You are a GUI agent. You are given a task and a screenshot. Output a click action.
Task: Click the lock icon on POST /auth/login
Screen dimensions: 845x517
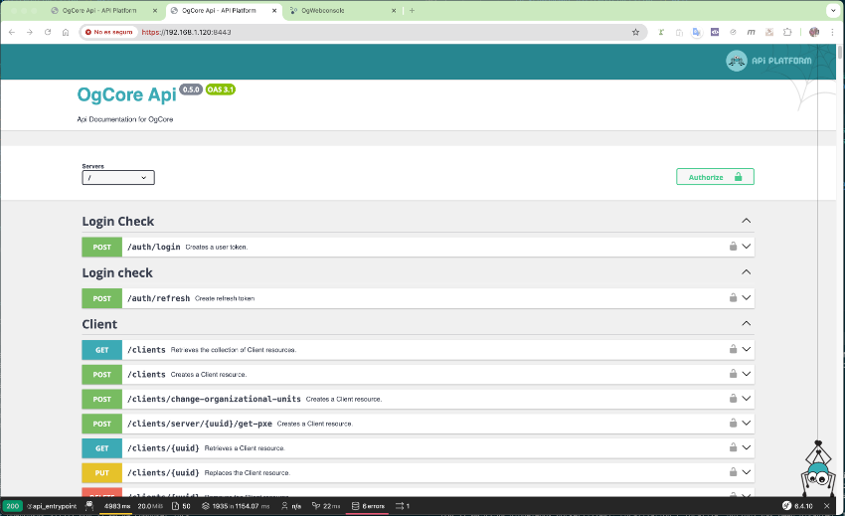point(733,247)
